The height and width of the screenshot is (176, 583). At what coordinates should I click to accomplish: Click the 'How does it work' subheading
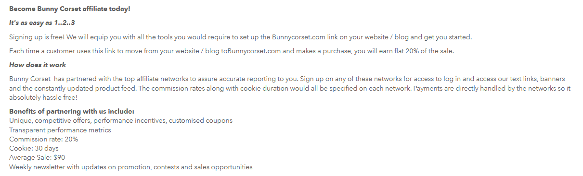tap(38, 65)
